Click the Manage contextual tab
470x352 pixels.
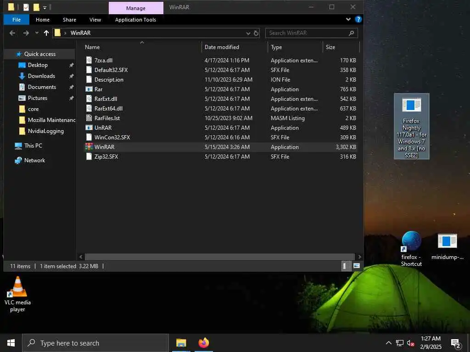coord(136,8)
